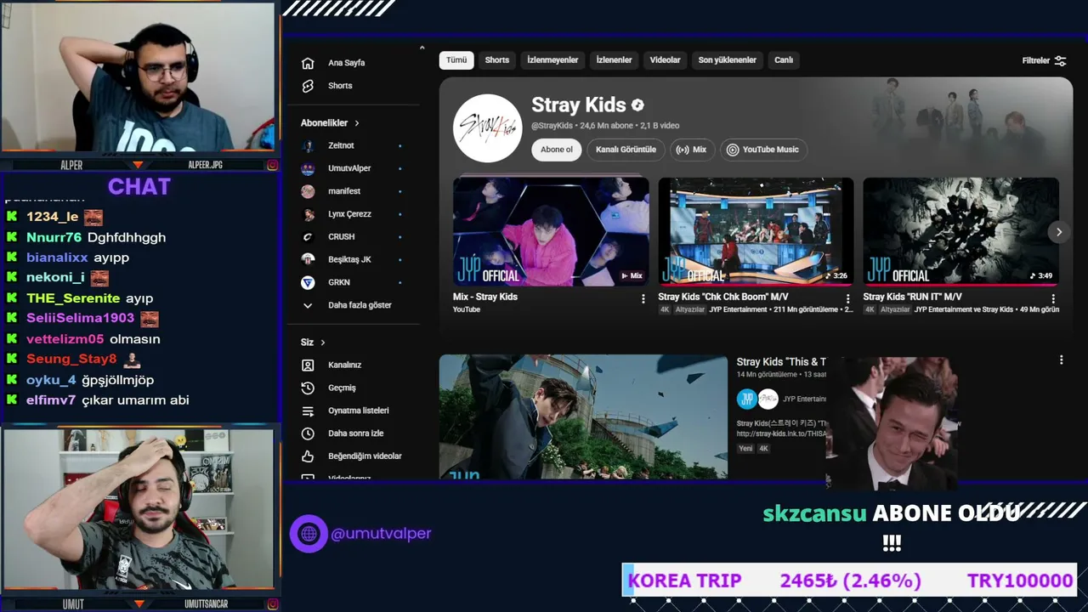Open options menu for RUN IT video

point(1053,298)
